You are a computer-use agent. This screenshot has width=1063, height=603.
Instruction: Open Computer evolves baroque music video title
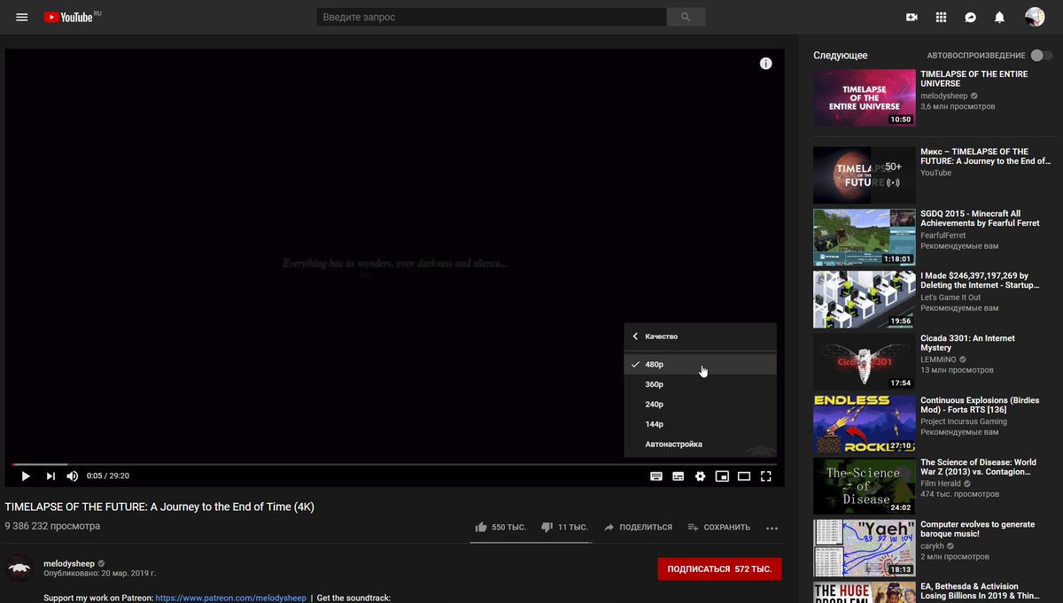977,529
